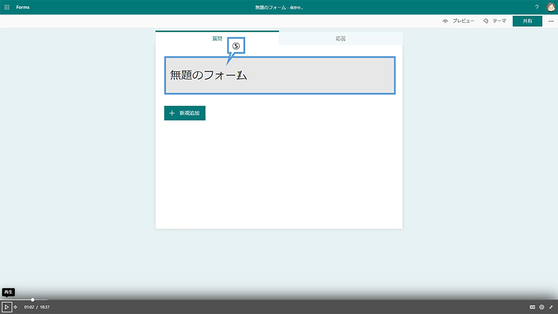This screenshot has height=314, width=558.
Task: Open video player settings gear
Action: pos(541,307)
